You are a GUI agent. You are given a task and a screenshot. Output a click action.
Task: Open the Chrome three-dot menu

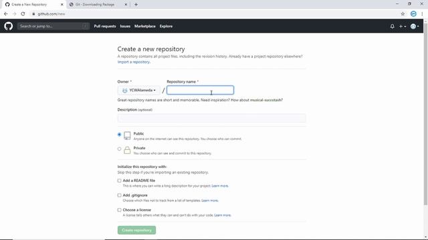pyautogui.click(x=422, y=14)
